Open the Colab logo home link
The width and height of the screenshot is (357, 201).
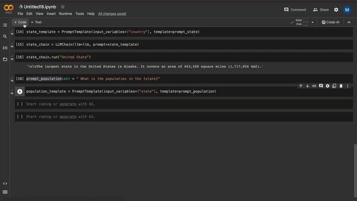(x=8, y=9)
